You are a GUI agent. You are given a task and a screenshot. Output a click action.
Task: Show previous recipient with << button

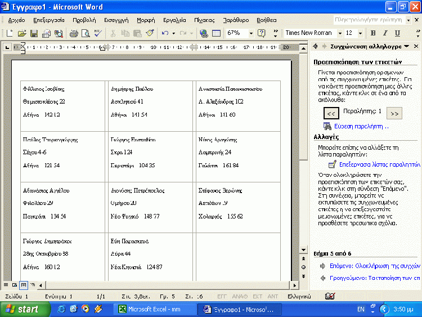pos(331,113)
